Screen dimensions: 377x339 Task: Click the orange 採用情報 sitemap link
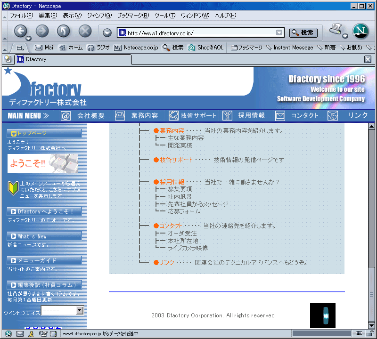(x=172, y=182)
